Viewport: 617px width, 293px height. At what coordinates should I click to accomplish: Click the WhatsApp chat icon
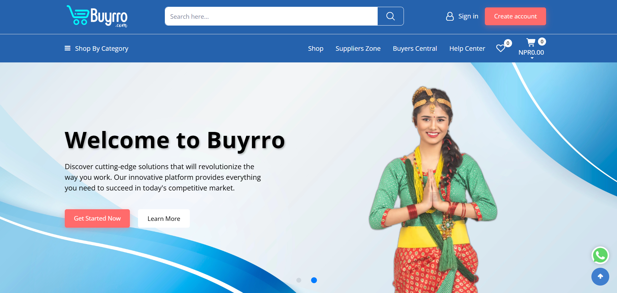click(600, 255)
